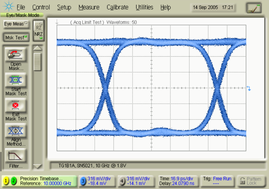The width and height of the screenshot is (269, 189).
Task: Open the Calibrate menu
Action: click(117, 7)
